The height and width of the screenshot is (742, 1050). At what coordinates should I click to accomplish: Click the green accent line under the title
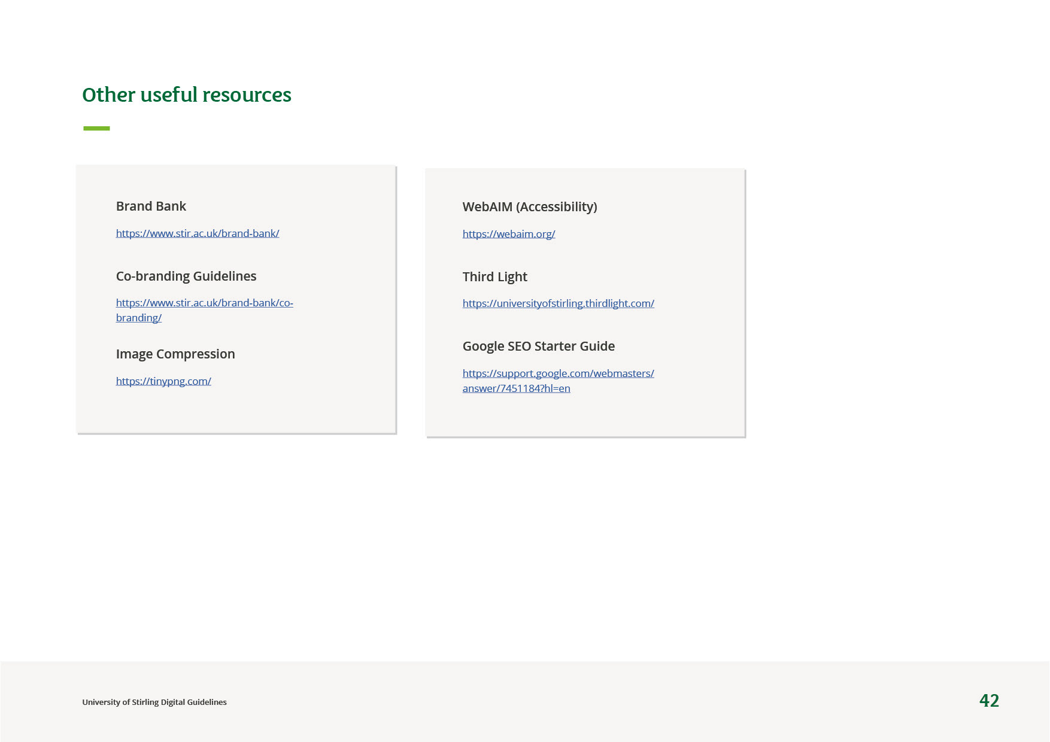click(96, 128)
